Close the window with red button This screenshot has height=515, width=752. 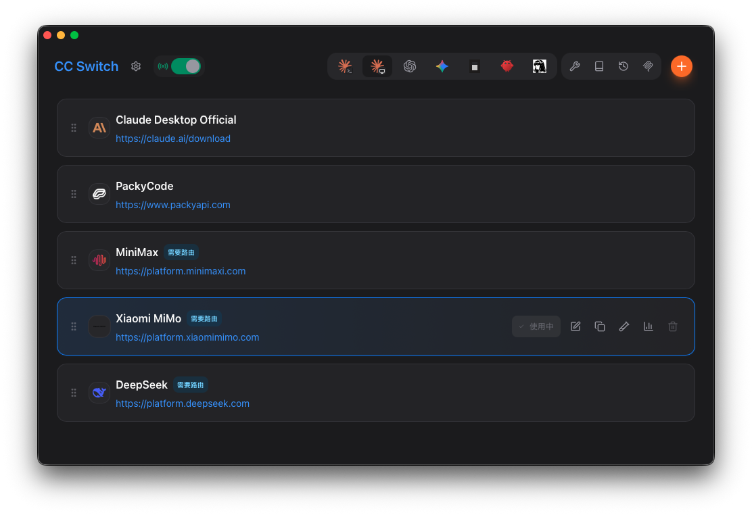point(47,35)
